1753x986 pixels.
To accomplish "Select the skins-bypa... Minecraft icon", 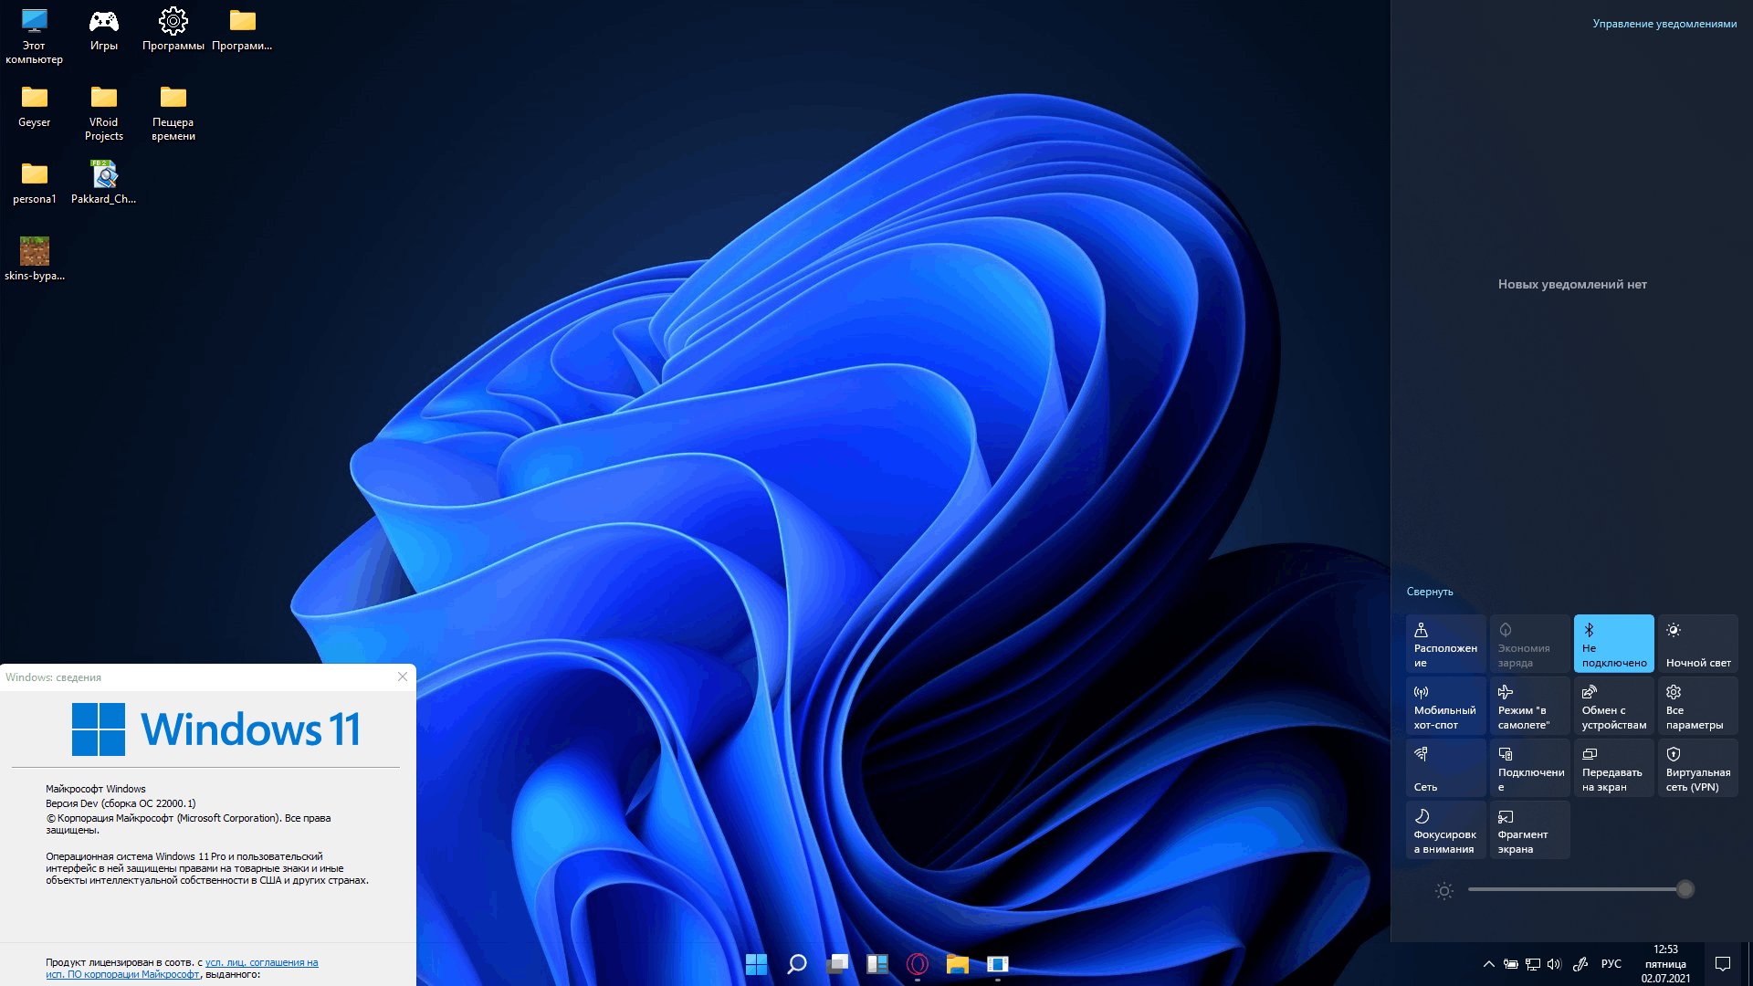I will pos(35,259).
